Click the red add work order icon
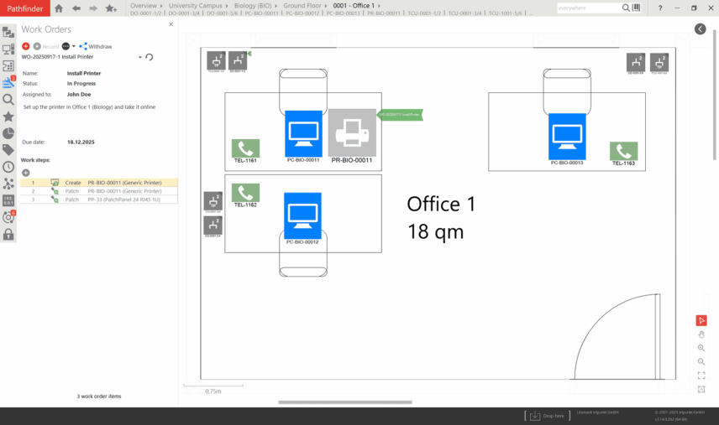This screenshot has height=425, width=719. (x=25, y=46)
